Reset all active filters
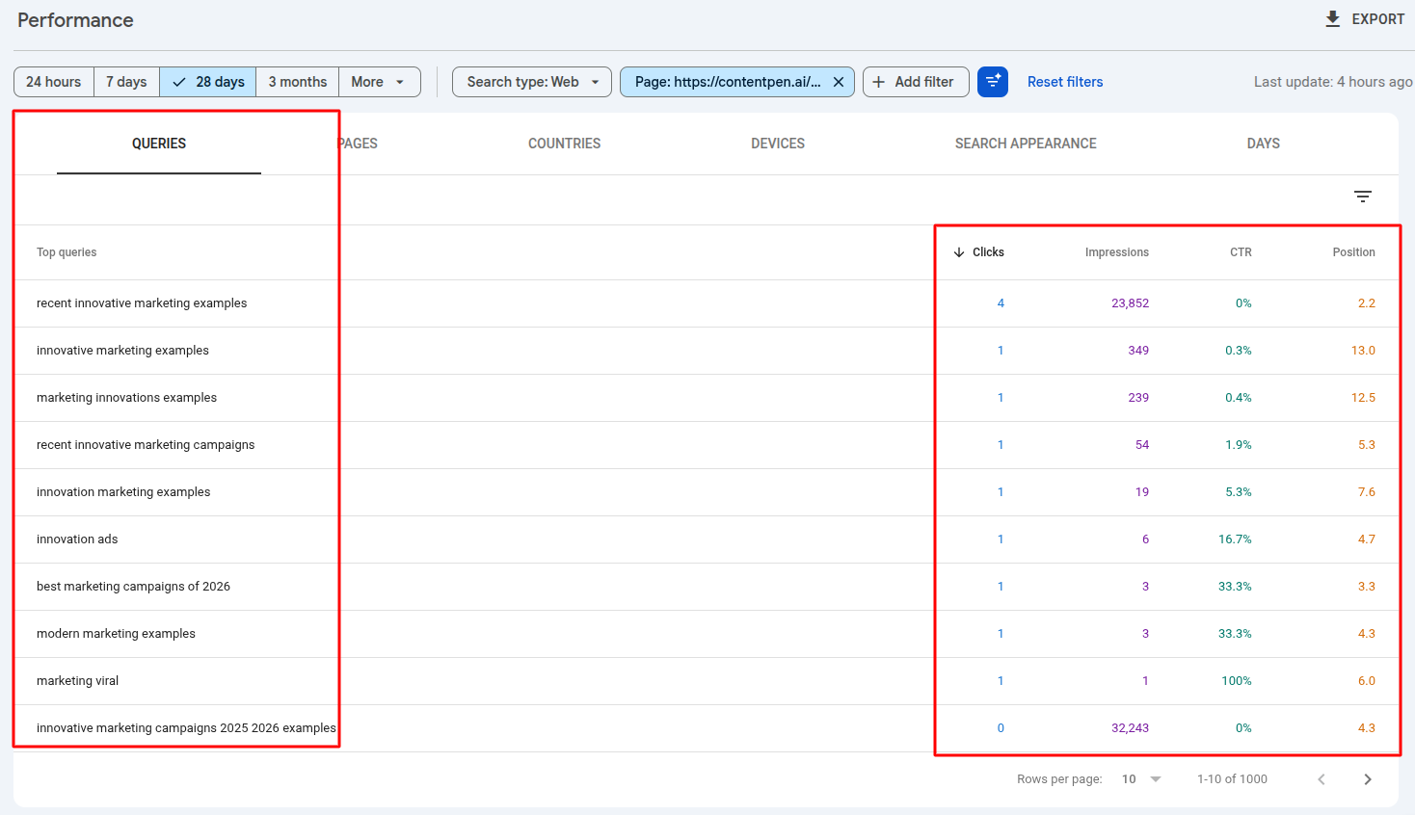Image resolution: width=1415 pixels, height=815 pixels. (1065, 82)
